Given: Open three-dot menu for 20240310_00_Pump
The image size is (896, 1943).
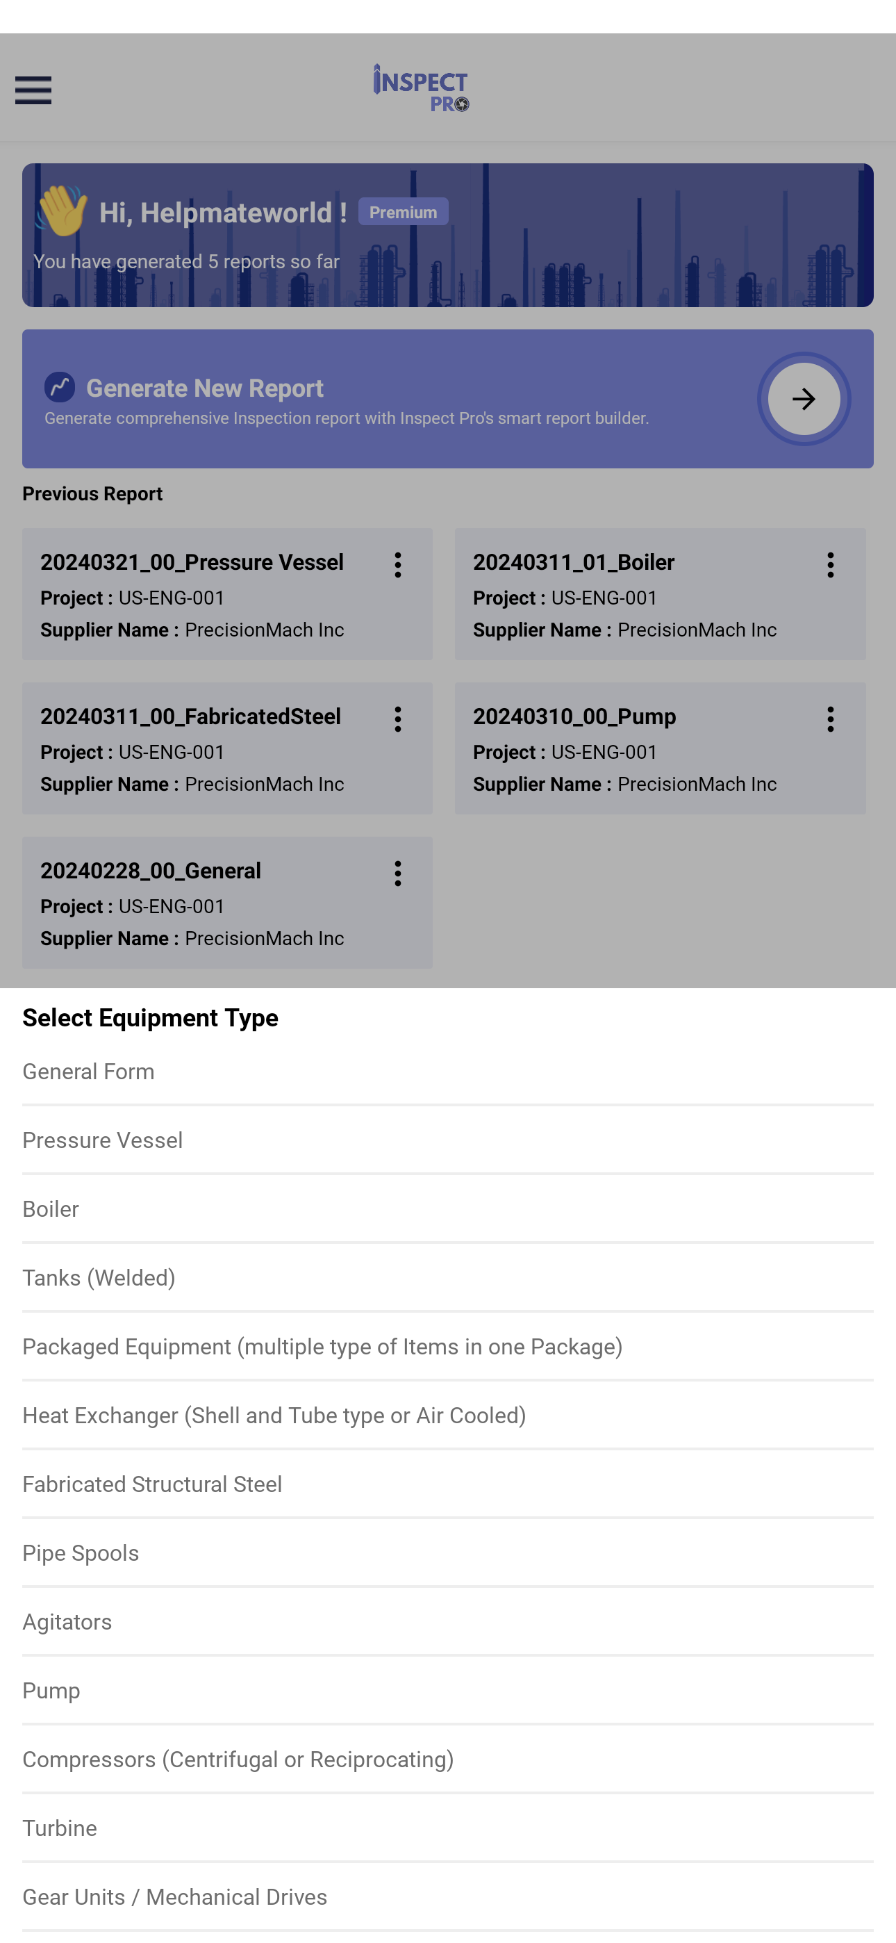Looking at the screenshot, I should (x=831, y=719).
